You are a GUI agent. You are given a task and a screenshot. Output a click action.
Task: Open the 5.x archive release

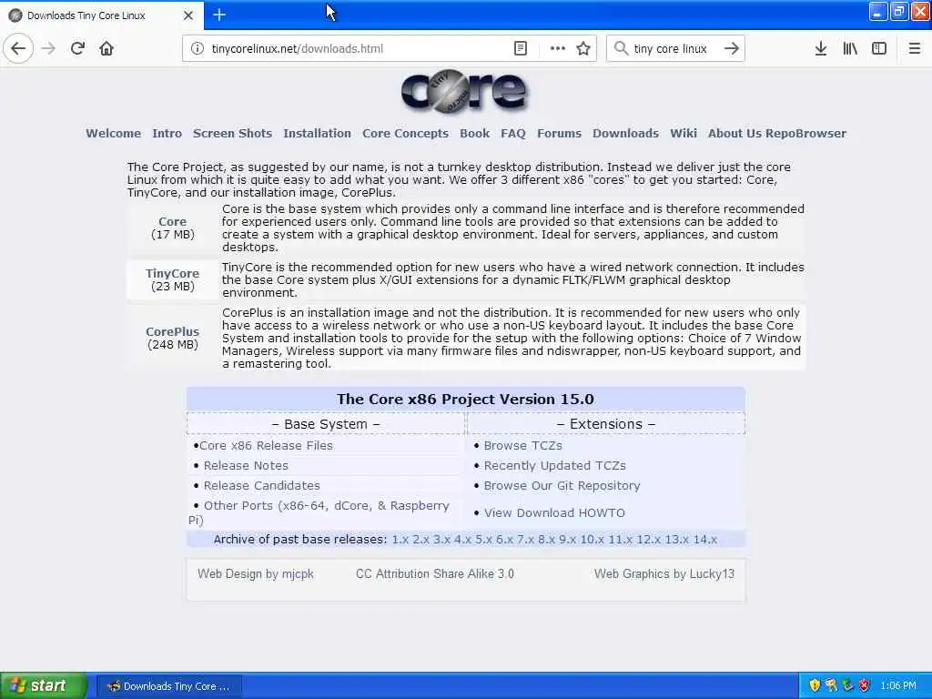pyautogui.click(x=484, y=540)
